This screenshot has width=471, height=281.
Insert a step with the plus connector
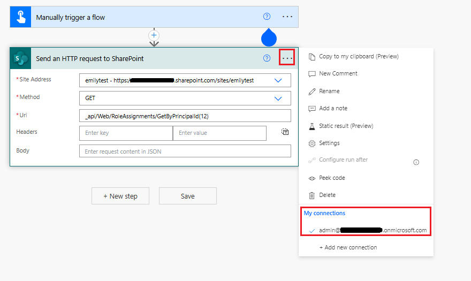(x=154, y=35)
